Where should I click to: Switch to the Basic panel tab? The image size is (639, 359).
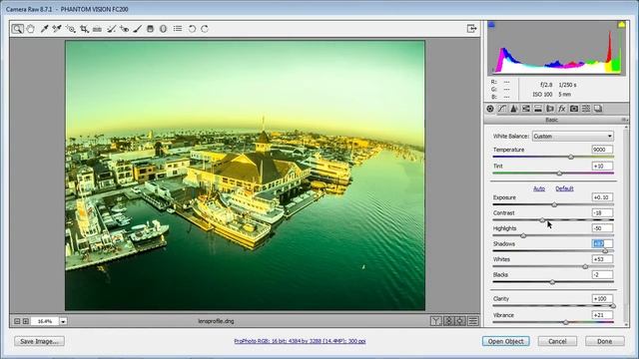490,109
